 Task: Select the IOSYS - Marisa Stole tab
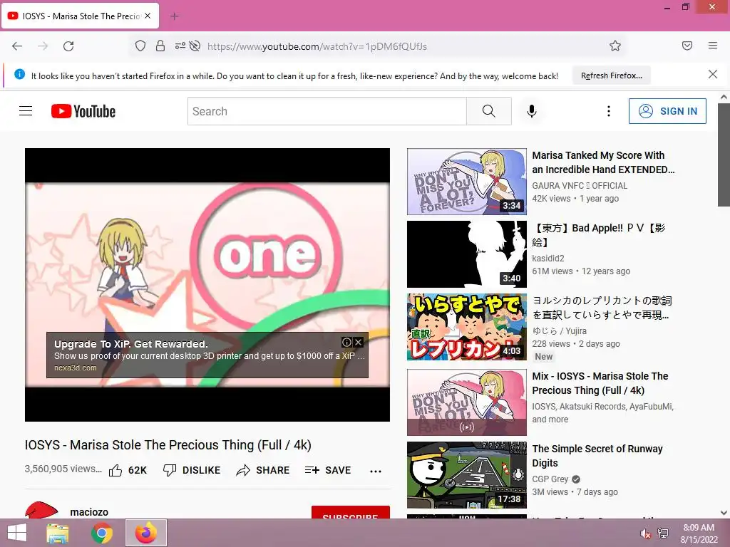[x=80, y=16]
